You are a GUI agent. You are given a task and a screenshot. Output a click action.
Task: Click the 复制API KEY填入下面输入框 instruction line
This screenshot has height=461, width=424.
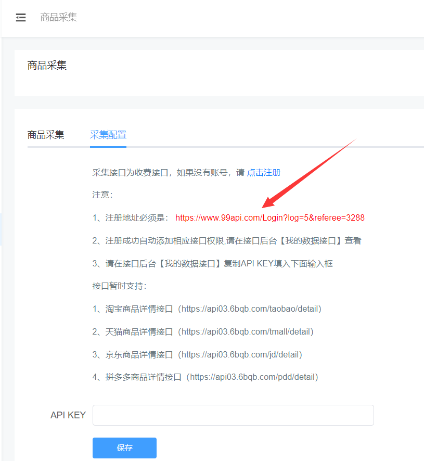point(212,263)
